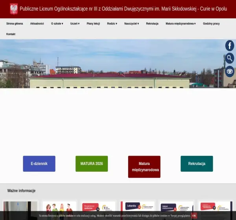This screenshot has width=236, height=220.
Task: Click the school name header title
Action: pyautogui.click(x=123, y=9)
